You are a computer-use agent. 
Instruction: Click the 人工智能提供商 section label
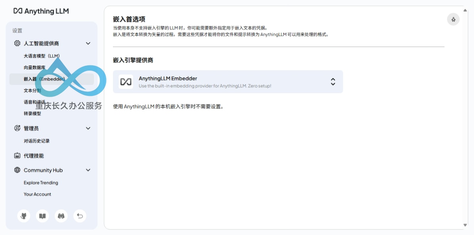[x=41, y=43]
